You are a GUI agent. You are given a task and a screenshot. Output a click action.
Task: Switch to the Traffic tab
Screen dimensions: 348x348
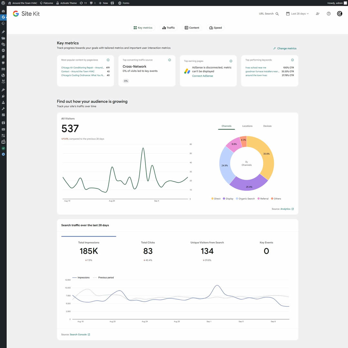[169, 28]
